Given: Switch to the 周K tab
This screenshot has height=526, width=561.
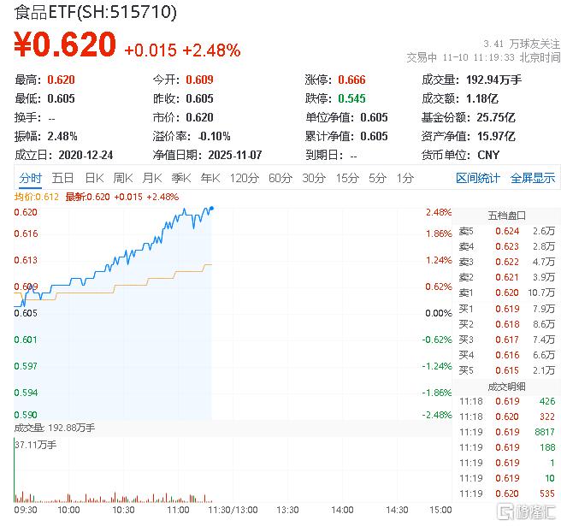Looking at the screenshot, I should tap(123, 178).
